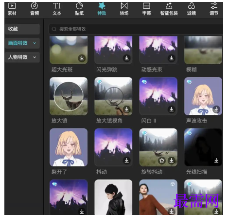Viewport: 228px width, 216px height.
Task: Click the 搜索全部特效 search field
Action: [x=136, y=29]
